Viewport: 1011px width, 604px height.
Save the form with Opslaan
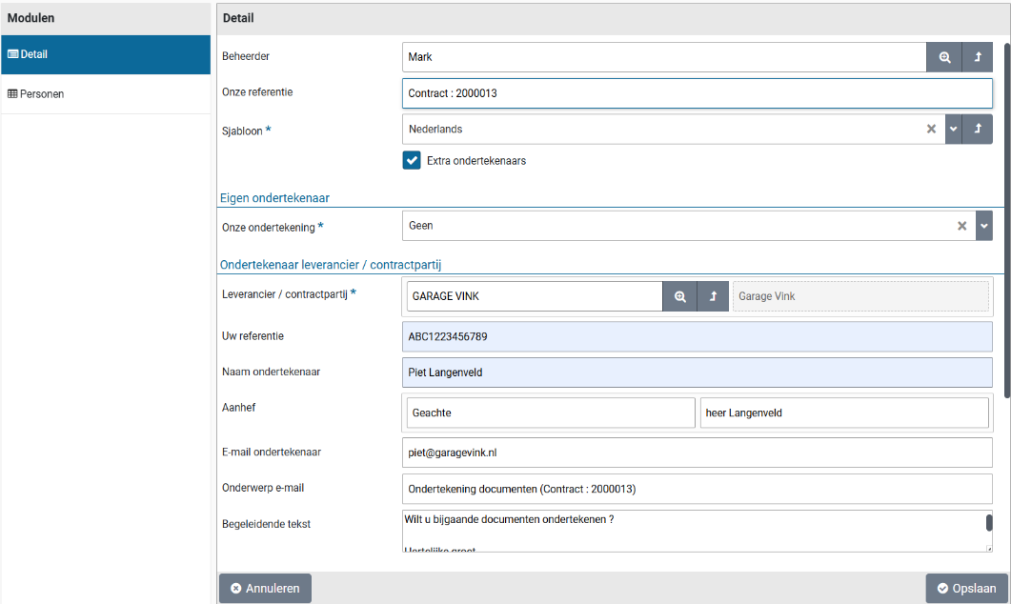pos(966,589)
